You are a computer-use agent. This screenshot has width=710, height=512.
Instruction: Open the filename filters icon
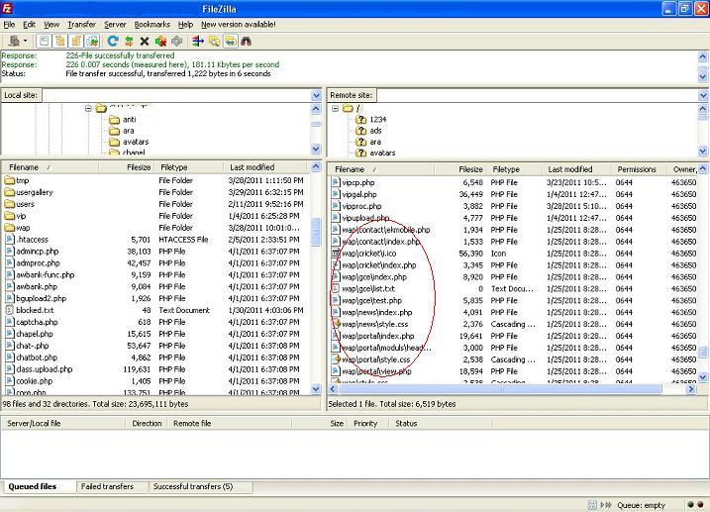(198, 42)
